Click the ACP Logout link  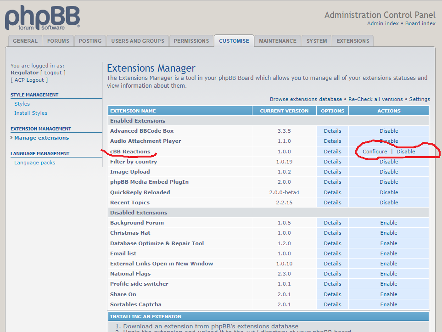point(29,80)
